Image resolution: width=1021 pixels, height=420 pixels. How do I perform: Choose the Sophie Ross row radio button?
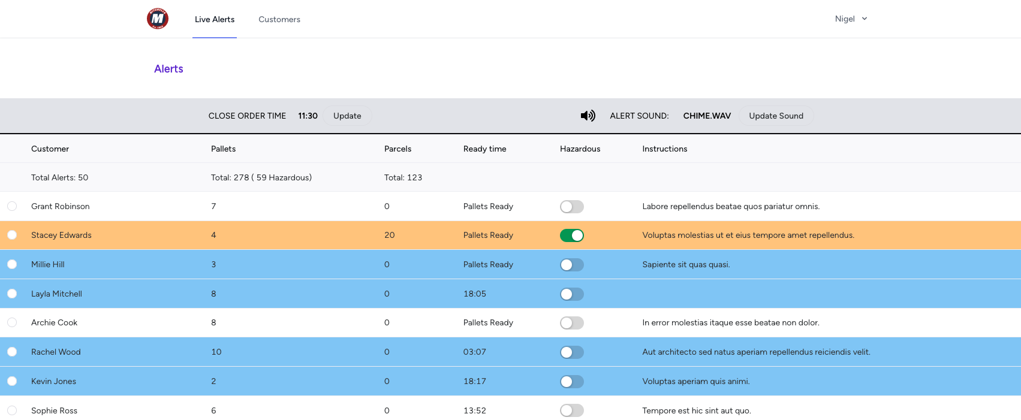12,410
